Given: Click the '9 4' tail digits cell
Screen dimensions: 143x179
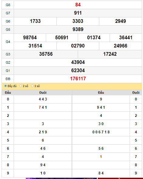Looking at the screenshot, I should coord(43,165).
